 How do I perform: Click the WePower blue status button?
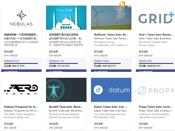[111, 71]
